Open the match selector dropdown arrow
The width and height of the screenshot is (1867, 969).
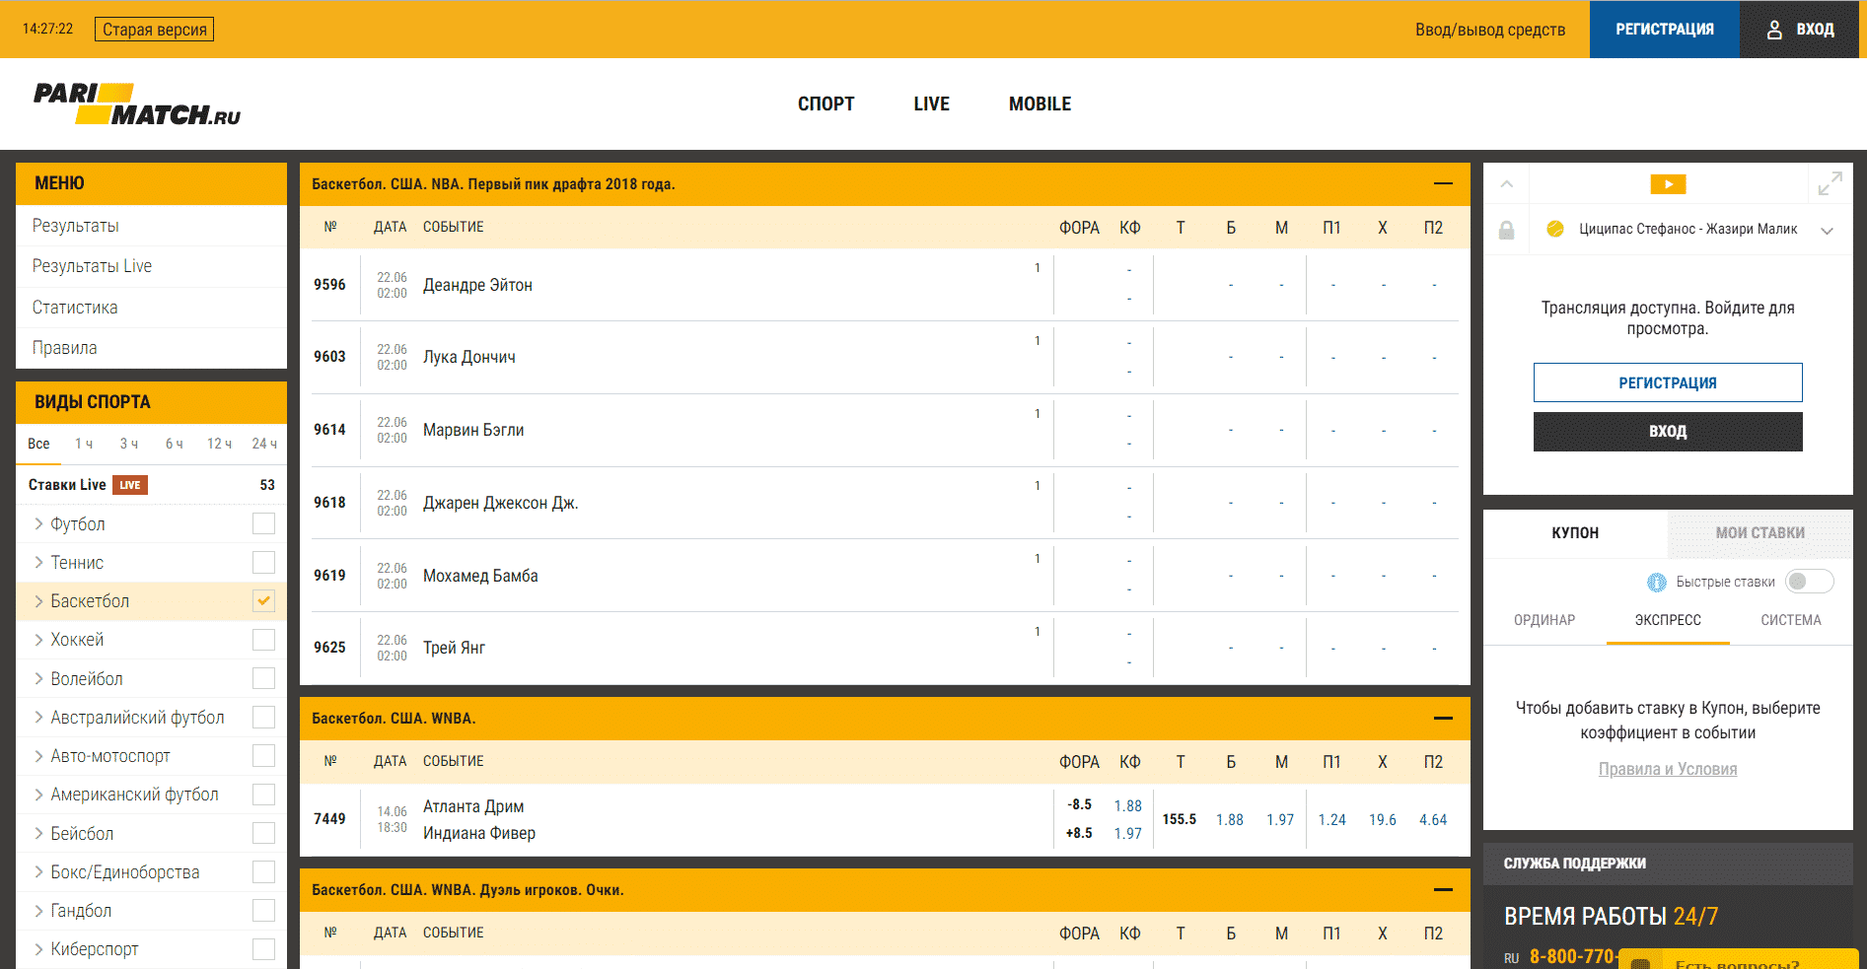[1827, 231]
